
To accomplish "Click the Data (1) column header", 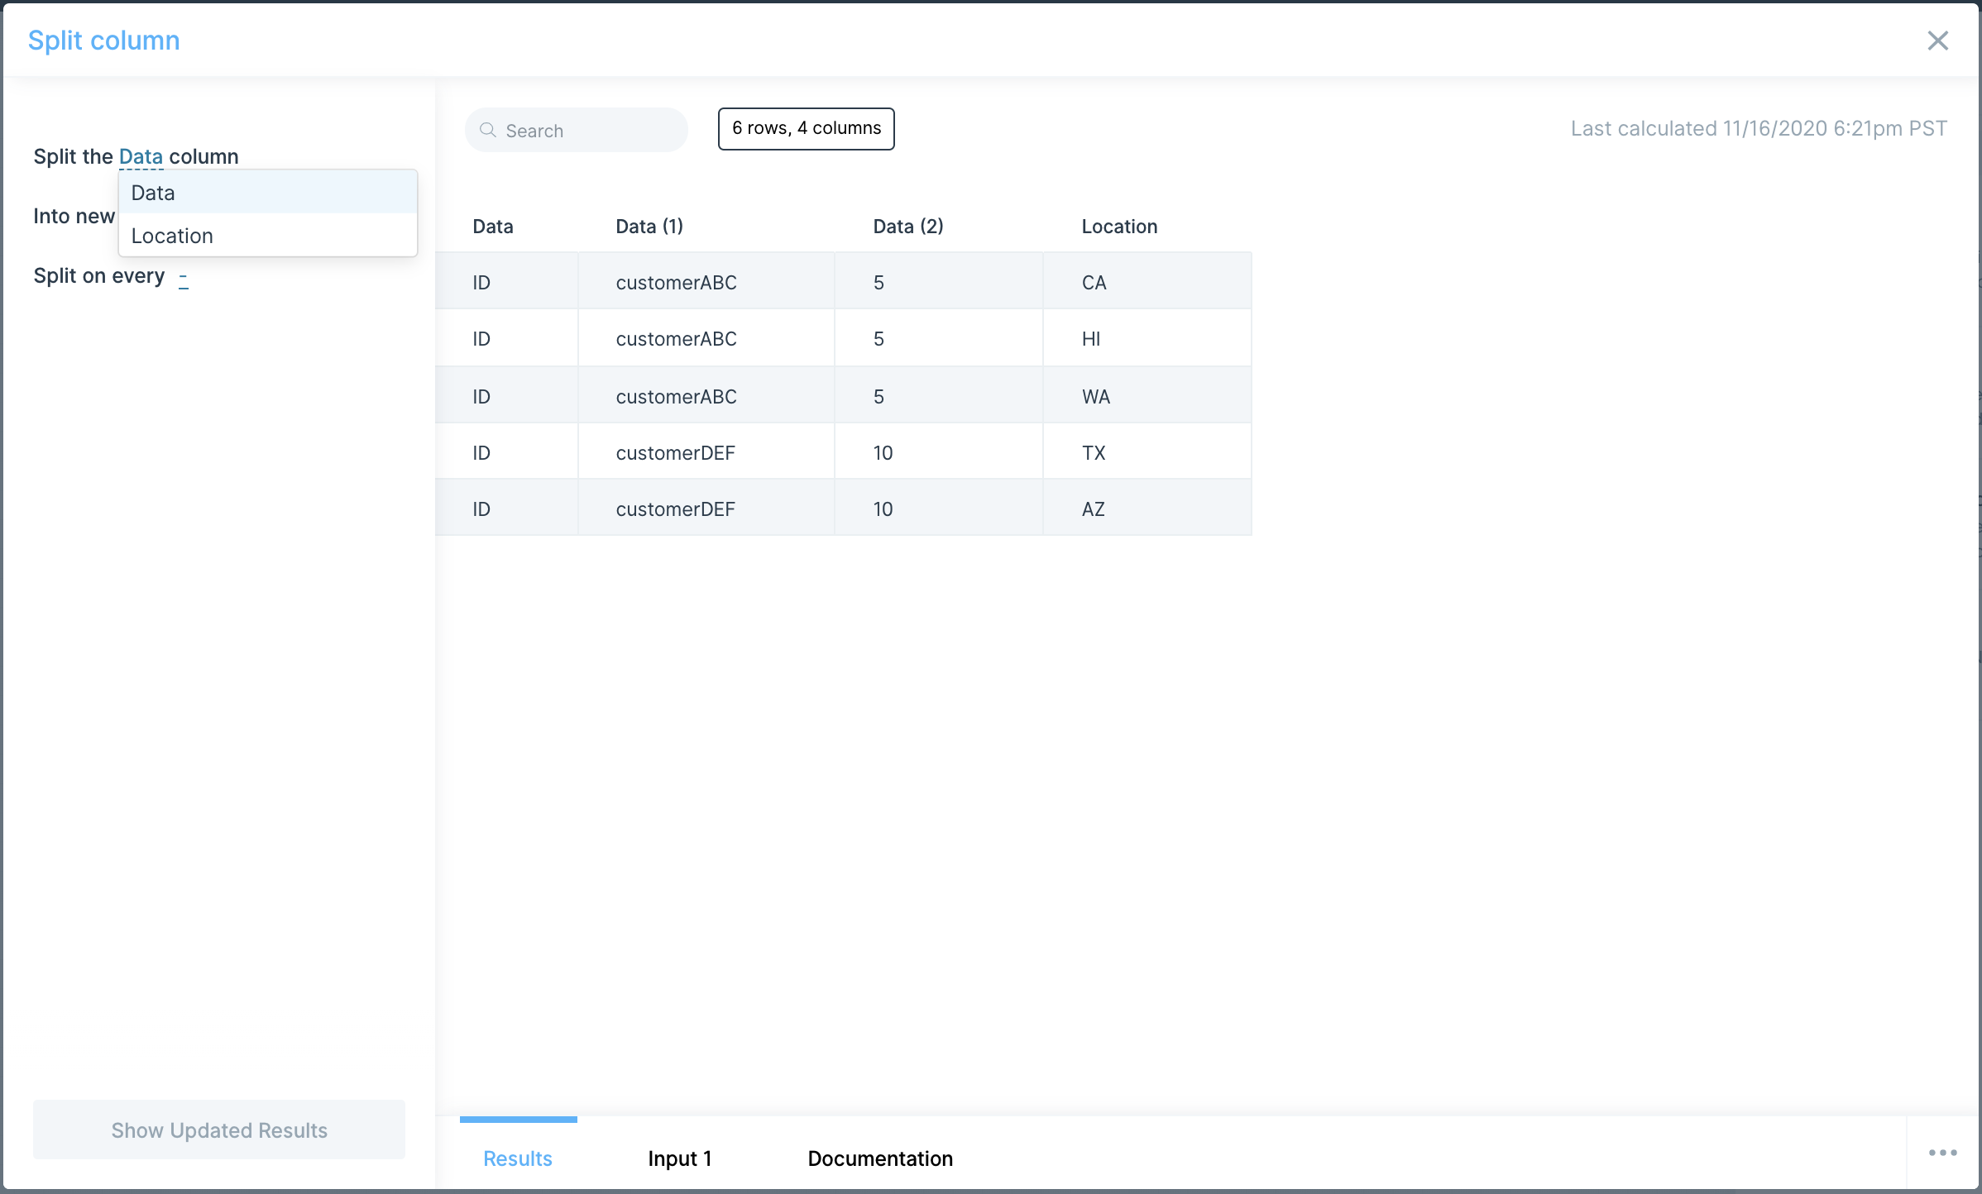I will (649, 227).
